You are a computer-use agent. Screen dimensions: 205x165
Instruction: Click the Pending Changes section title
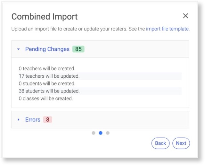pos(47,49)
